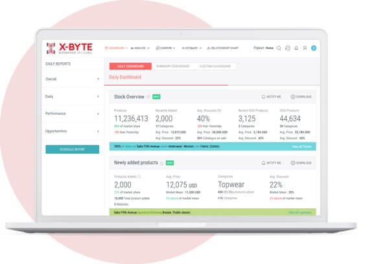
Task: Click Notify Me in Stock Overview
Action: [272, 97]
